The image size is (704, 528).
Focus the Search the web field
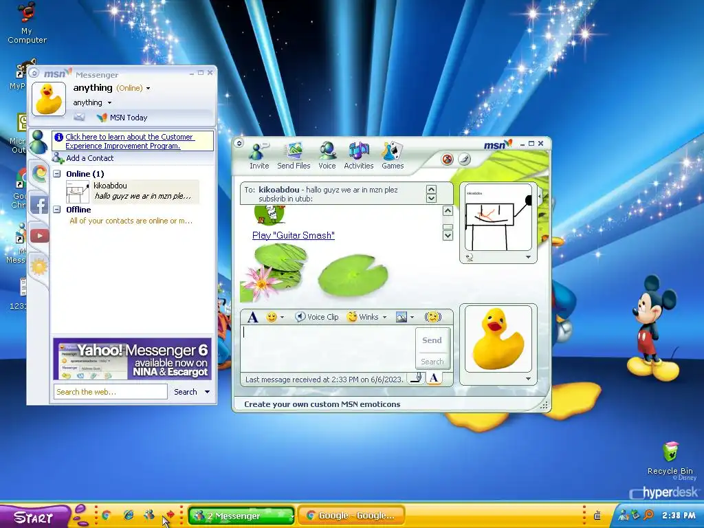[x=111, y=392]
